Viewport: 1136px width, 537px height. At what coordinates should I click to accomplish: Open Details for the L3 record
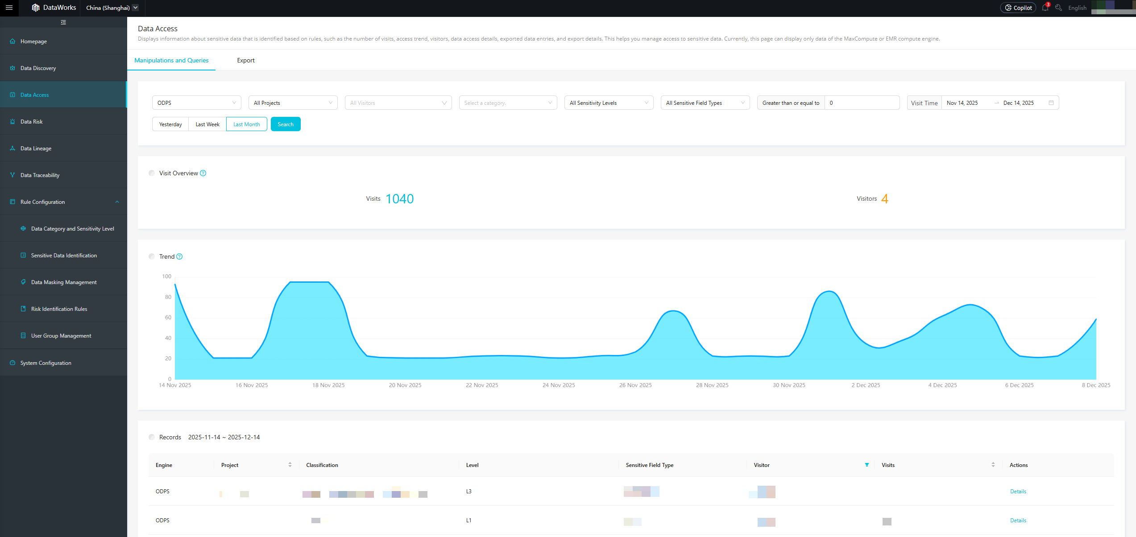pos(1018,491)
